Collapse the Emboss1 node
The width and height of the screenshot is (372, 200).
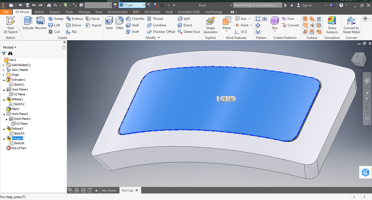pyautogui.click(x=4, y=99)
